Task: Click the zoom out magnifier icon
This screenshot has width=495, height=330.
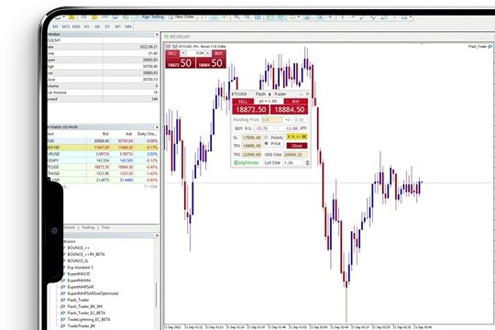Action: (x=247, y=17)
